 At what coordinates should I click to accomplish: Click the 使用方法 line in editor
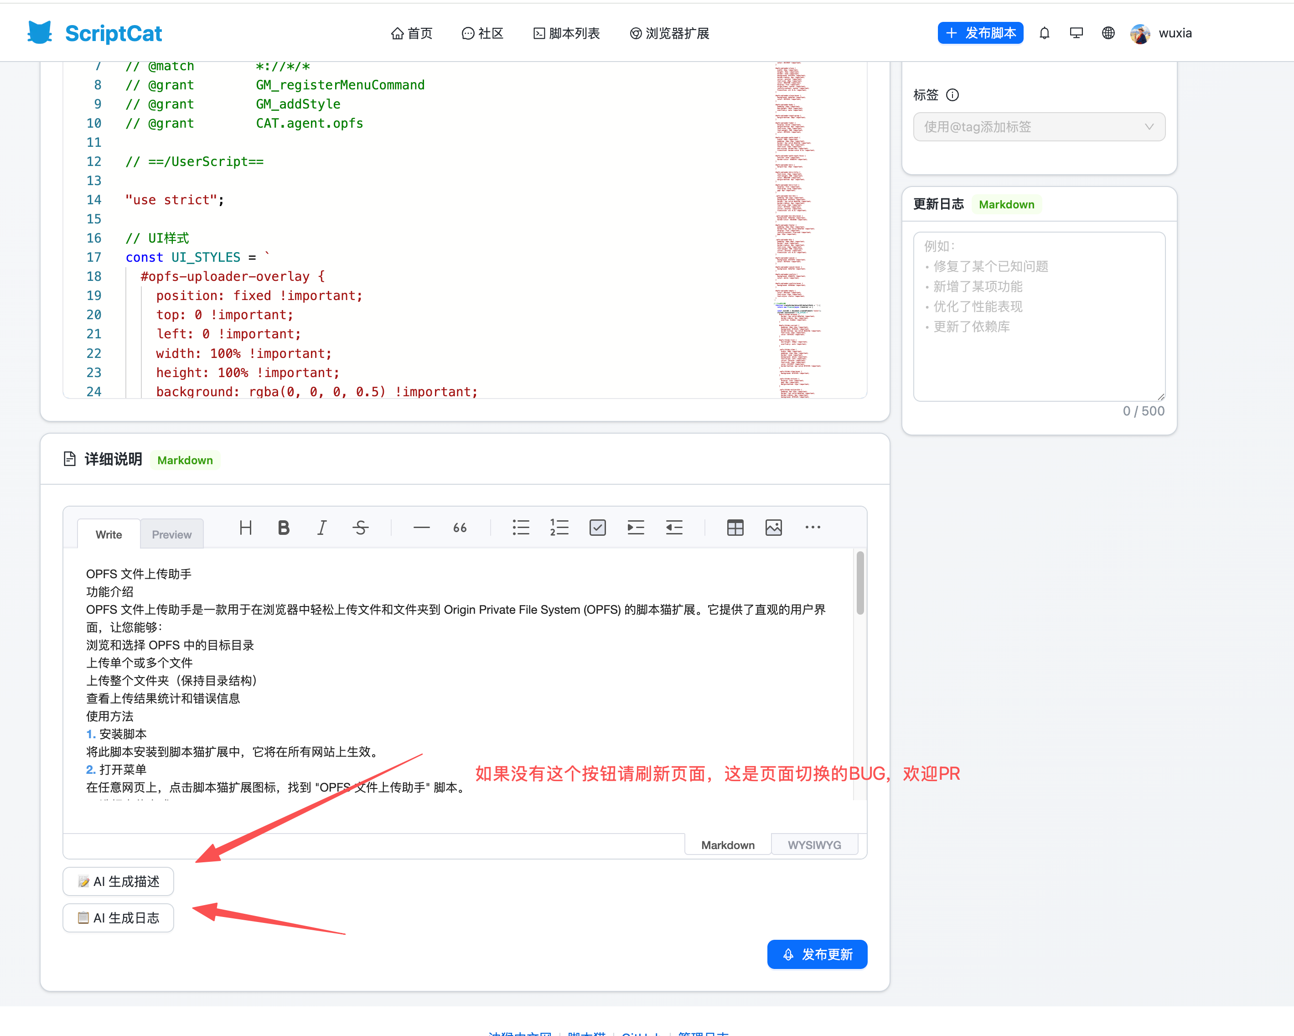(x=110, y=716)
